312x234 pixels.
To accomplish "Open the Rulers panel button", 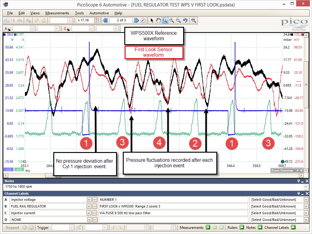I will tap(242, 227).
